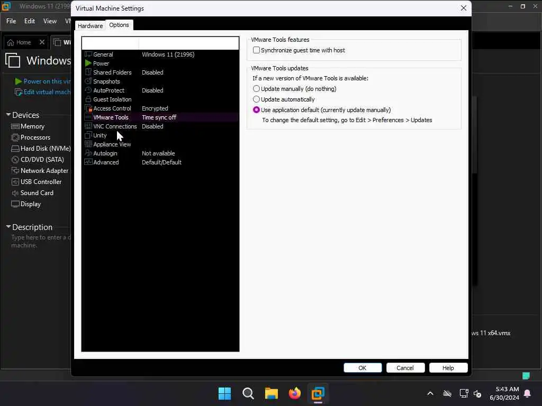Click the Unity windows icon
Viewport: 542px width, 406px height.
point(88,135)
